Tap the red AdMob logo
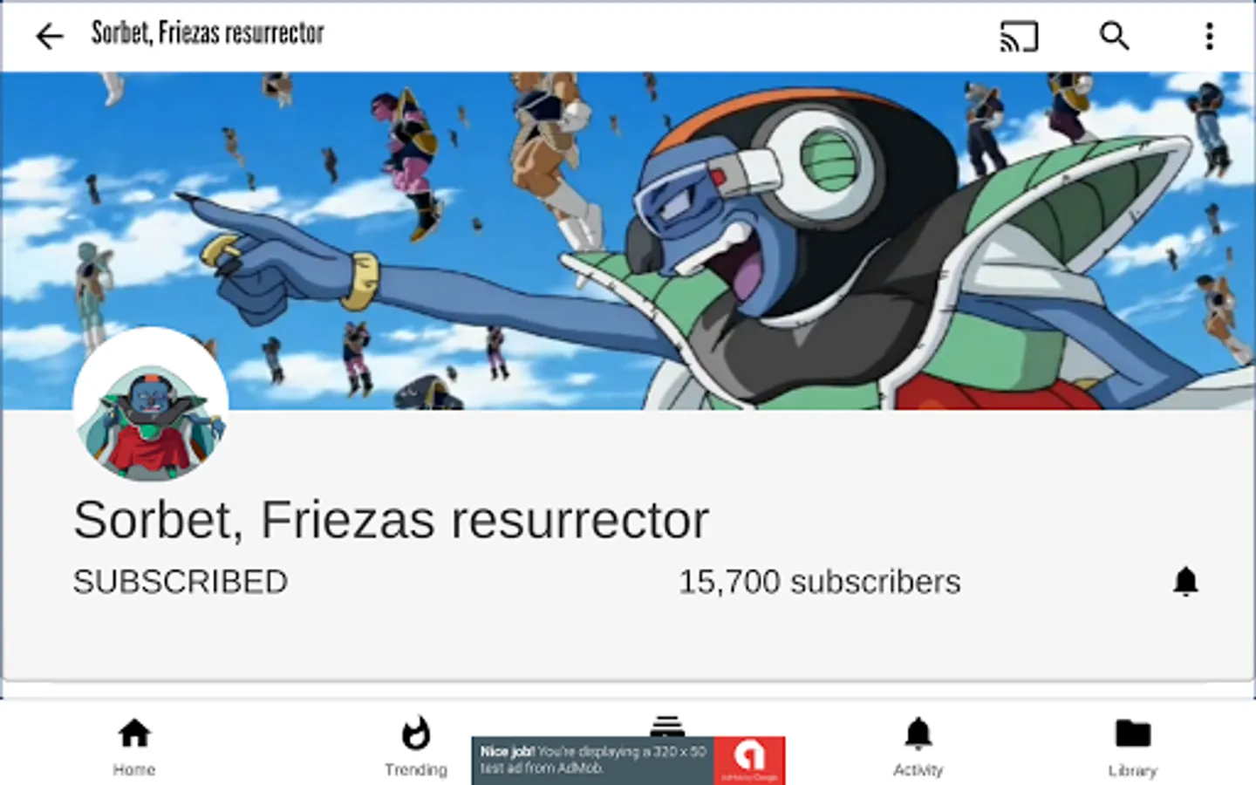1256x785 pixels. tap(749, 761)
